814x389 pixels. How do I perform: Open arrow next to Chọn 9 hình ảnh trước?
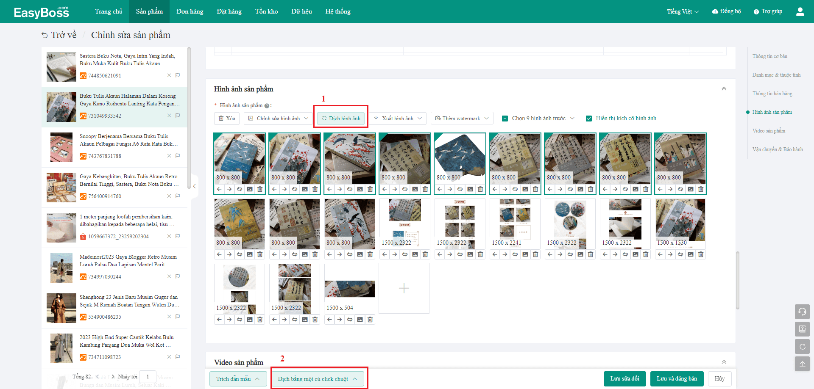[572, 119]
